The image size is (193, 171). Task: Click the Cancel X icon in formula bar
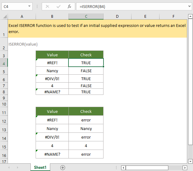pyautogui.click(x=48, y=6)
